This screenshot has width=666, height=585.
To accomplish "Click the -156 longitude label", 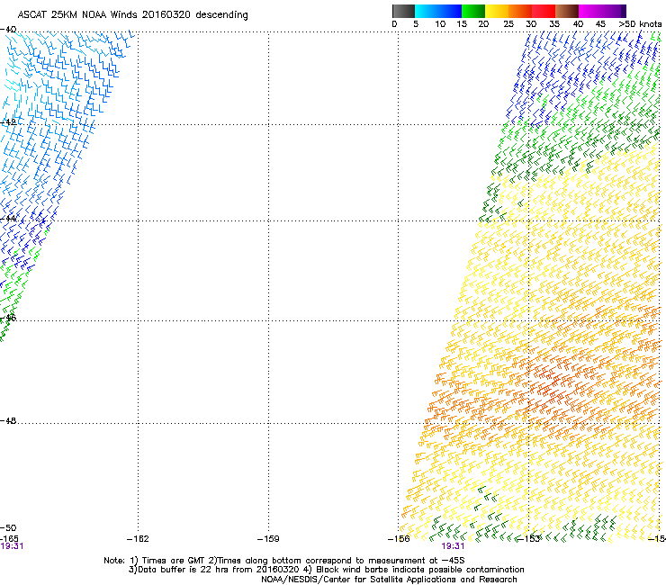I will (399, 539).
